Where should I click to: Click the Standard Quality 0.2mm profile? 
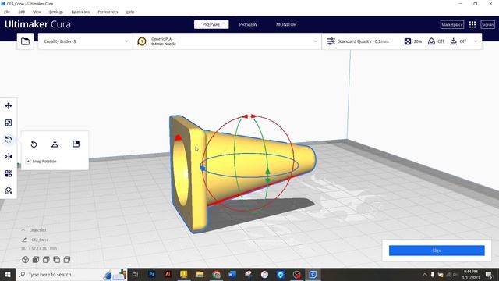[x=363, y=41]
